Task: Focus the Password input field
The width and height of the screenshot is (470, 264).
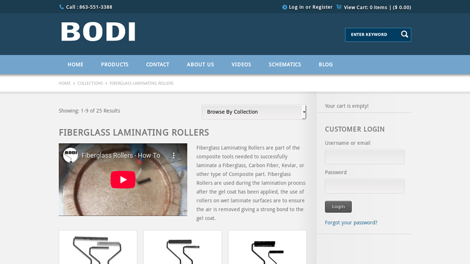Action: tap(364, 186)
